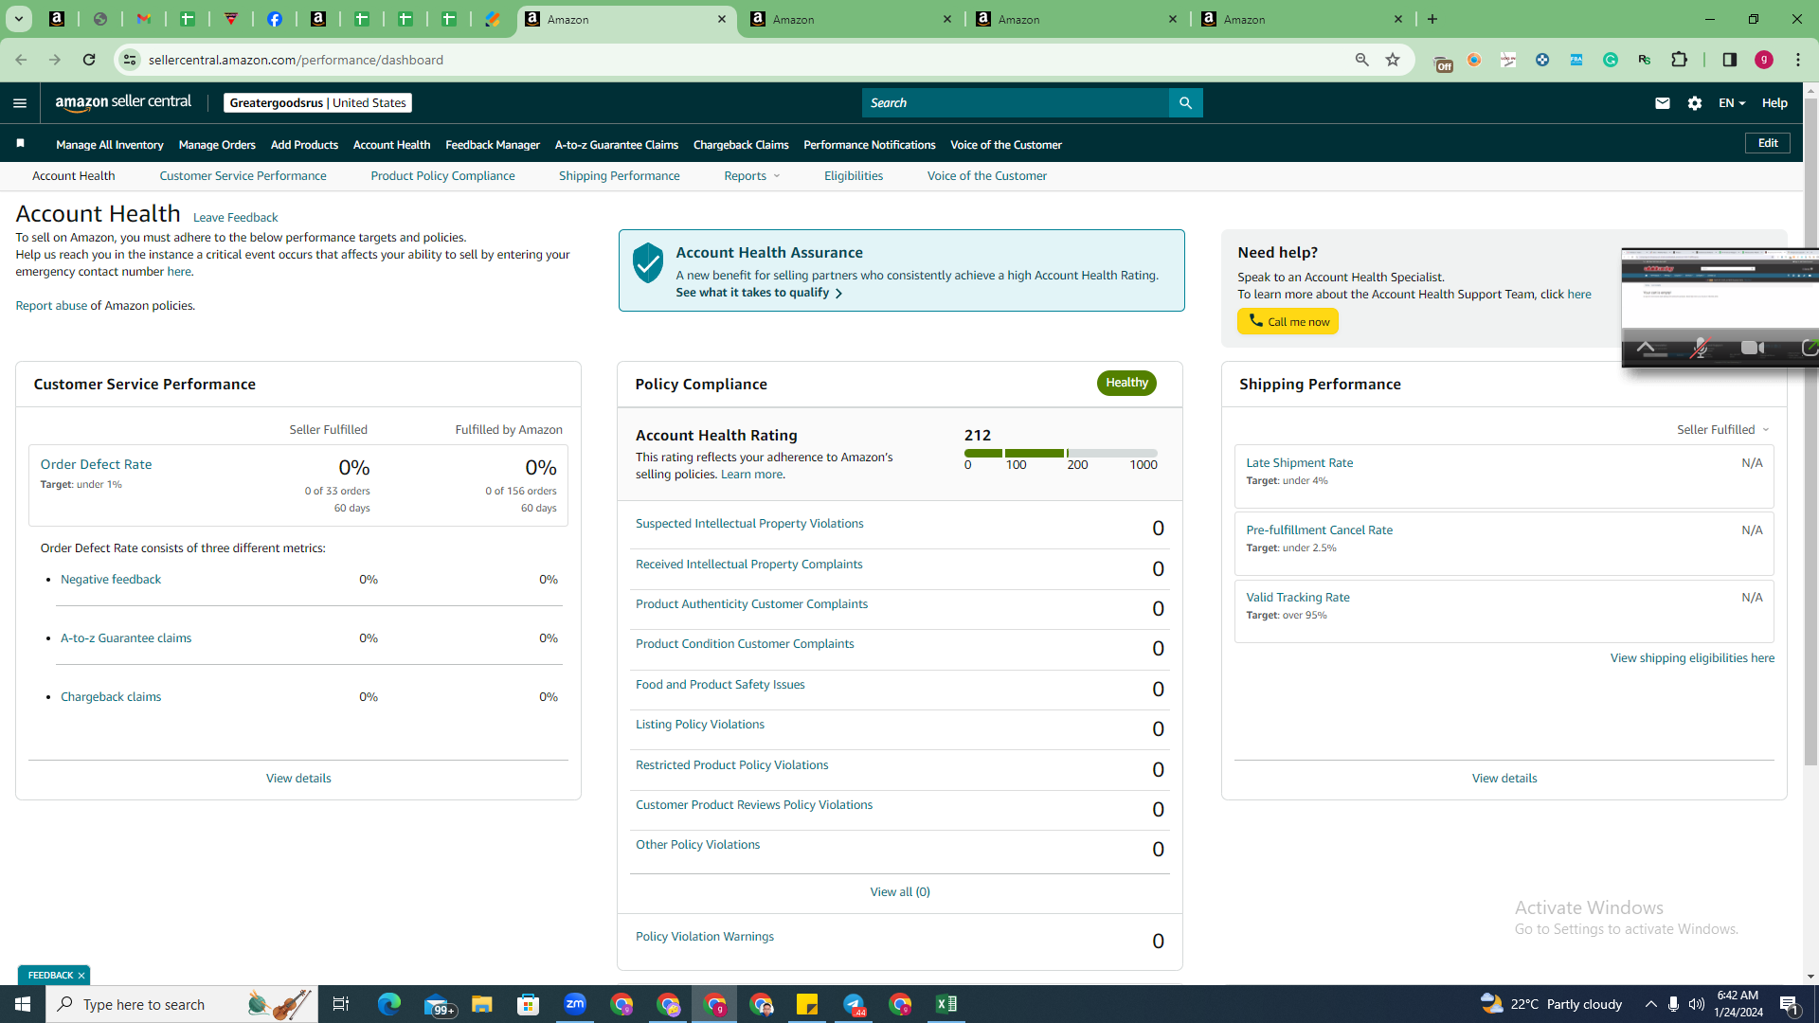Viewport: 1819px width, 1023px height.
Task: Click the Healthy status badge
Action: point(1126,383)
